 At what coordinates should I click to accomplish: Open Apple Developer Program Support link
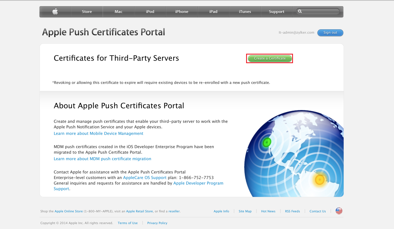[198, 183]
